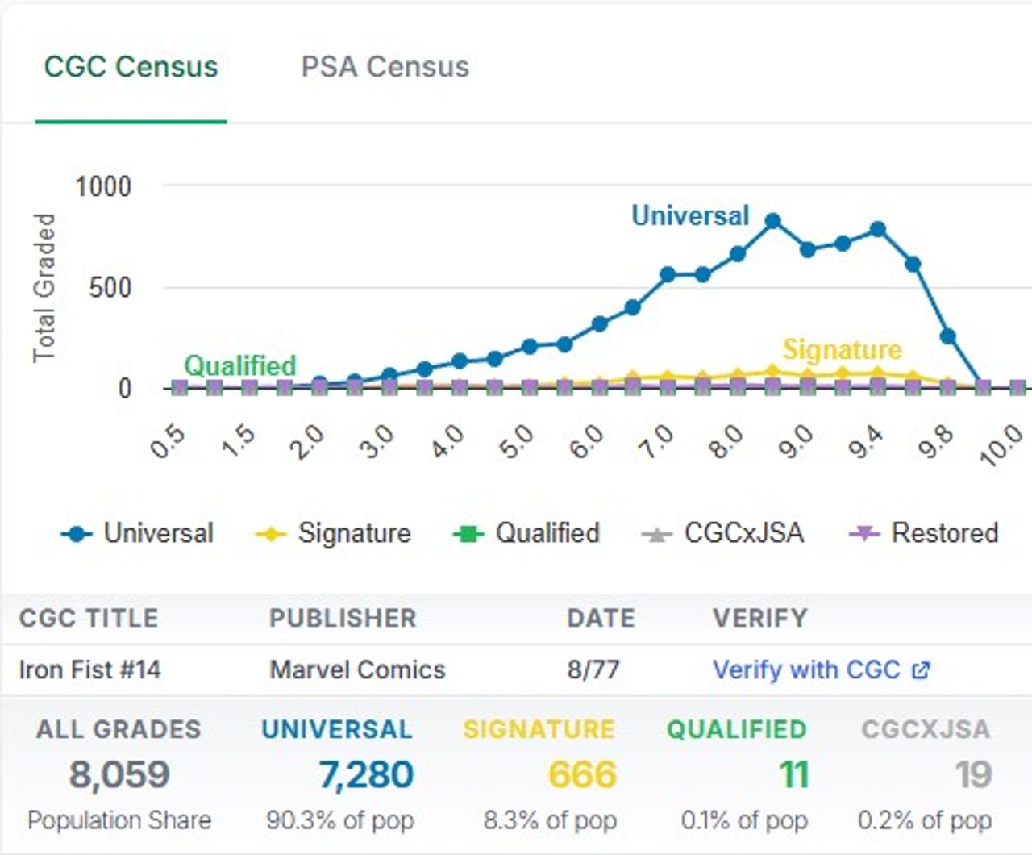Click the gray CGCxJSA legend triangle
1032x855 pixels.
(x=657, y=534)
